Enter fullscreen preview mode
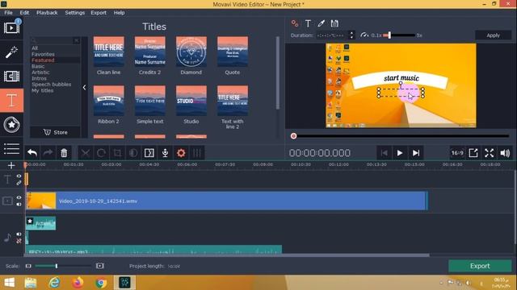Image resolution: width=517 pixels, height=290 pixels. coord(490,153)
